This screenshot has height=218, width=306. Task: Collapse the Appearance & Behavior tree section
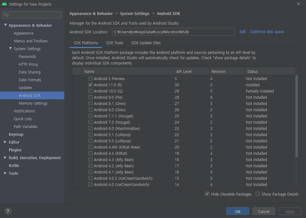point(6,25)
